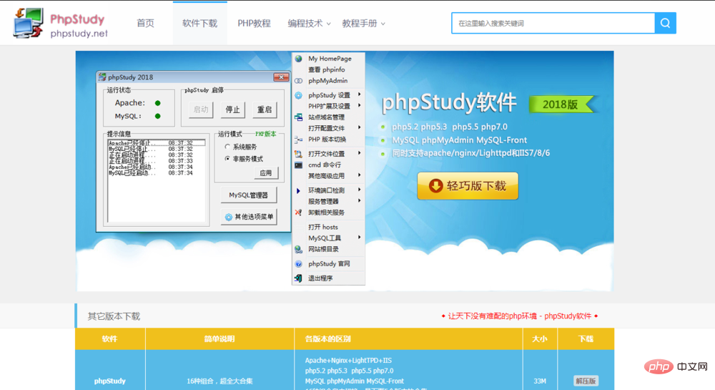Image resolution: width=715 pixels, height=390 pixels.
Task: Click the 其他选项菜单 button
Action: coord(249,217)
